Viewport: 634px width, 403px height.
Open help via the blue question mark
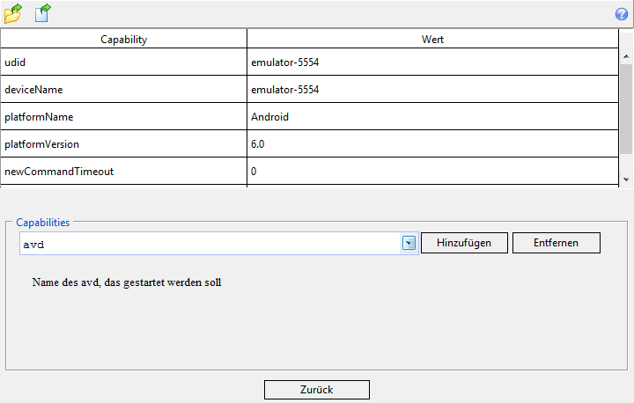(621, 14)
